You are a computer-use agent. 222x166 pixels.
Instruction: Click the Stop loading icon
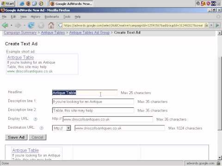[x=41, y=25]
